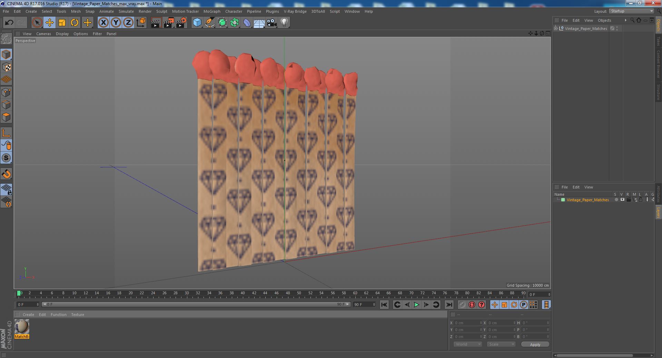Open viewport Cameras menu
Viewport: 662px width, 358px height.
coord(43,34)
